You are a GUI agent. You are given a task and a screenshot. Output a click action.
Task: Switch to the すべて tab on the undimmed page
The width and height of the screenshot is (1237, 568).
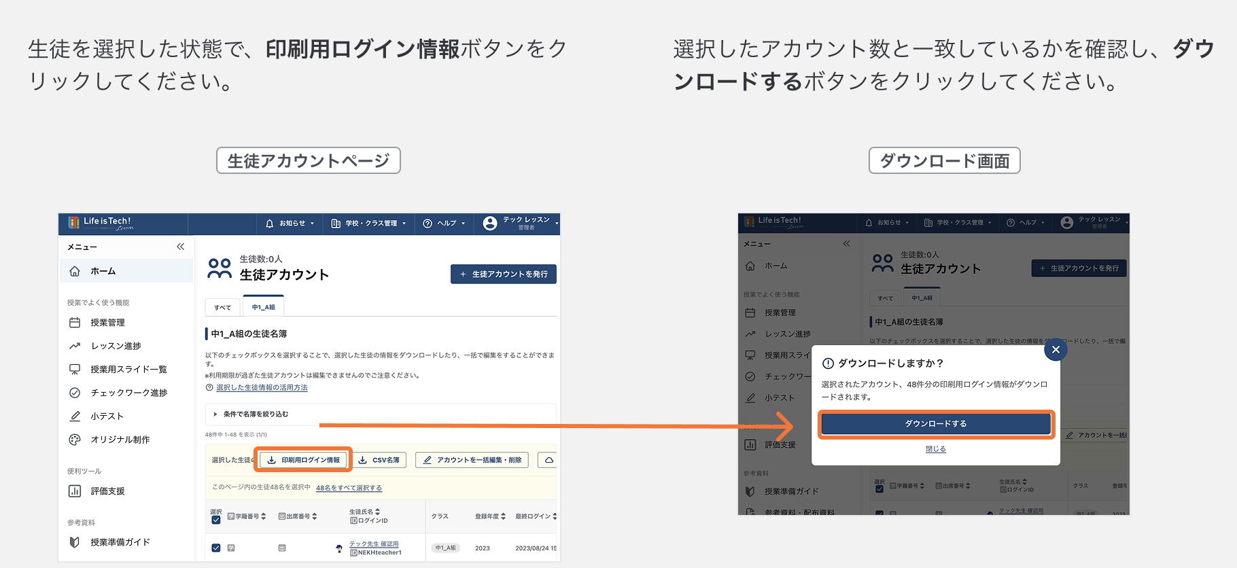tap(222, 308)
